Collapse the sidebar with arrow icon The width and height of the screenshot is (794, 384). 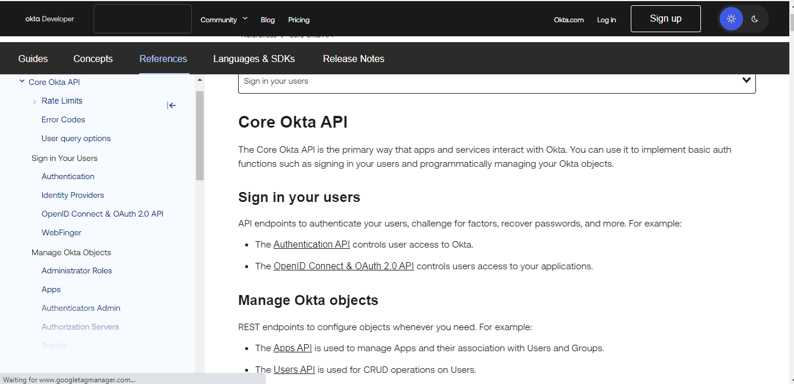[171, 105]
